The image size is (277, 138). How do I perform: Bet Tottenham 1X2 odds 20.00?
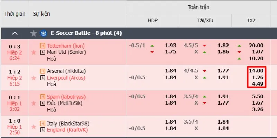point(256,46)
